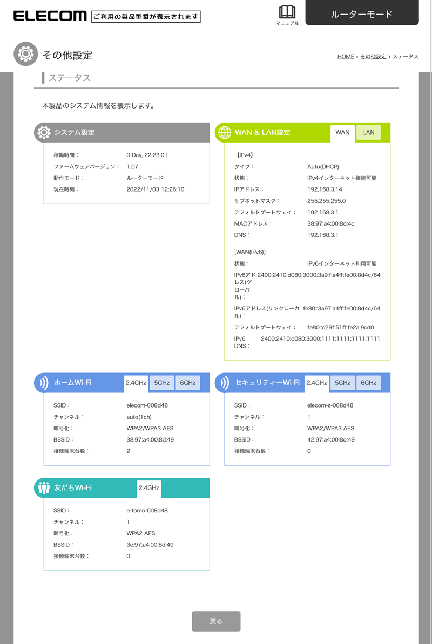Screen dimensions: 432x644
Task: Switch ホームWi-Fi to 5GHz tab
Action: 161,383
